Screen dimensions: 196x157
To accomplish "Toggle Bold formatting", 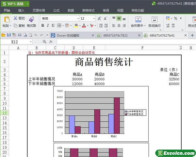I will [43, 26].
